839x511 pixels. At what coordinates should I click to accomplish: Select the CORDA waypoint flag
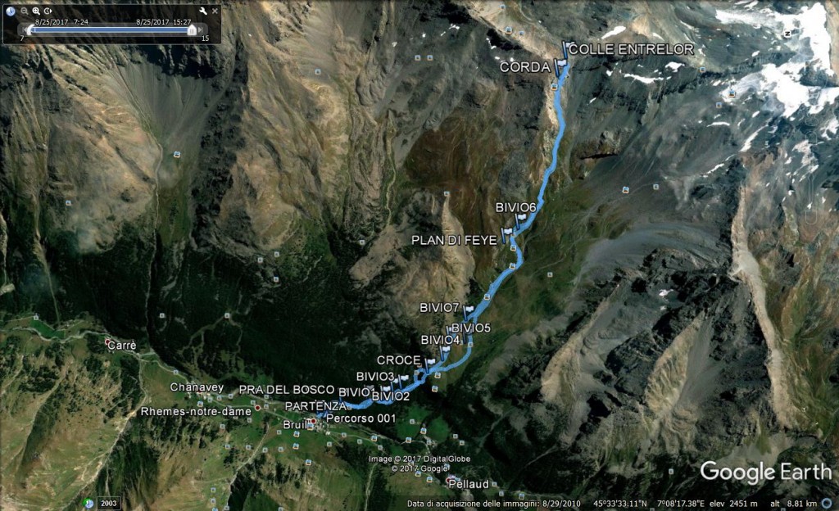coord(560,67)
